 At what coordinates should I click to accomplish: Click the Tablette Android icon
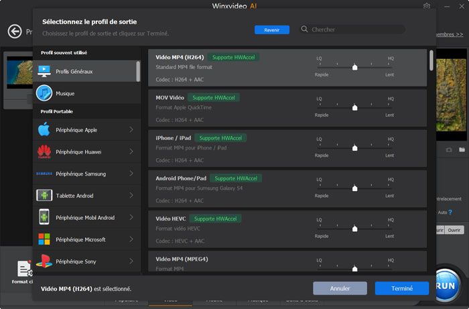coord(44,195)
